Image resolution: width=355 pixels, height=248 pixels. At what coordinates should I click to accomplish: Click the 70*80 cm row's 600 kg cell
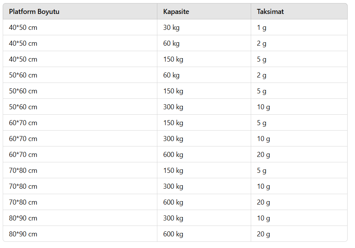tap(204, 202)
